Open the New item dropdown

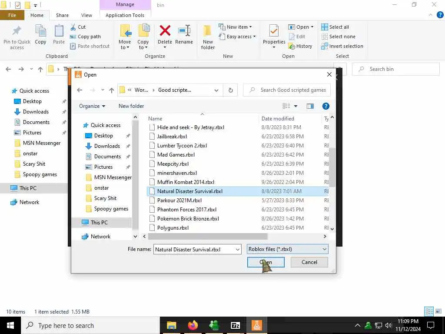pyautogui.click(x=235, y=27)
